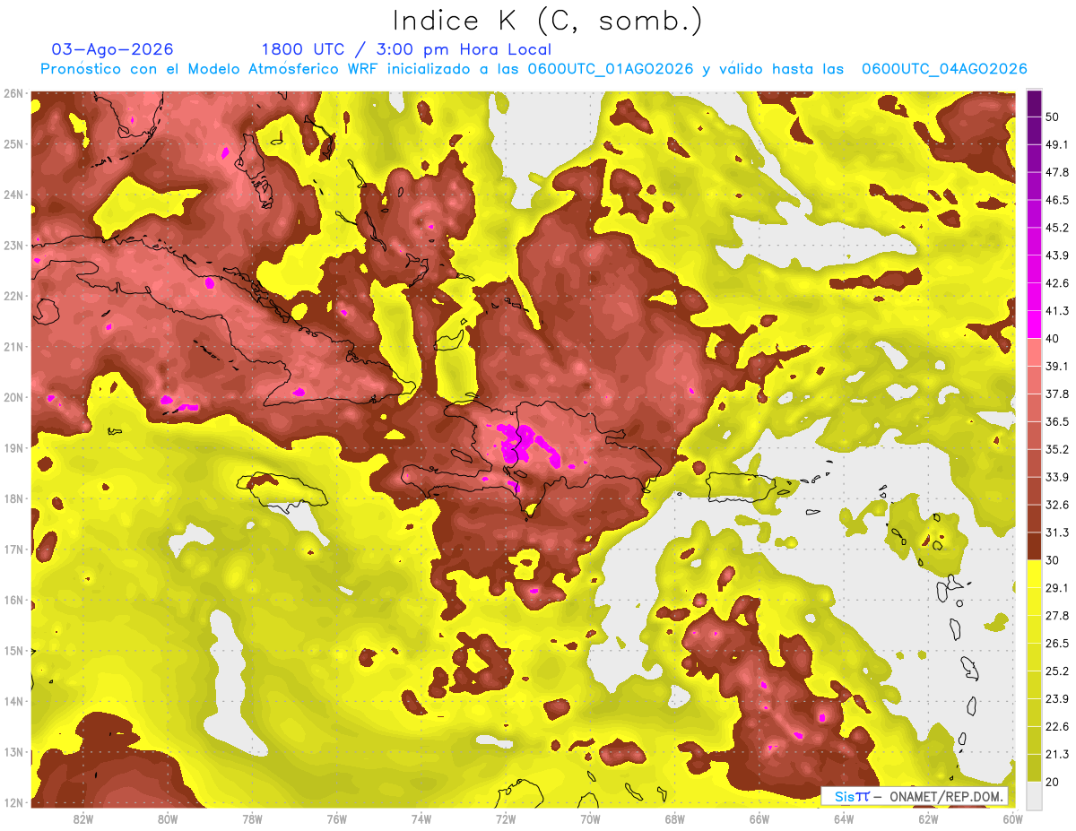1076x831 pixels.
Task: Click the colorbar value "43.9"
Action: [x=1057, y=255]
